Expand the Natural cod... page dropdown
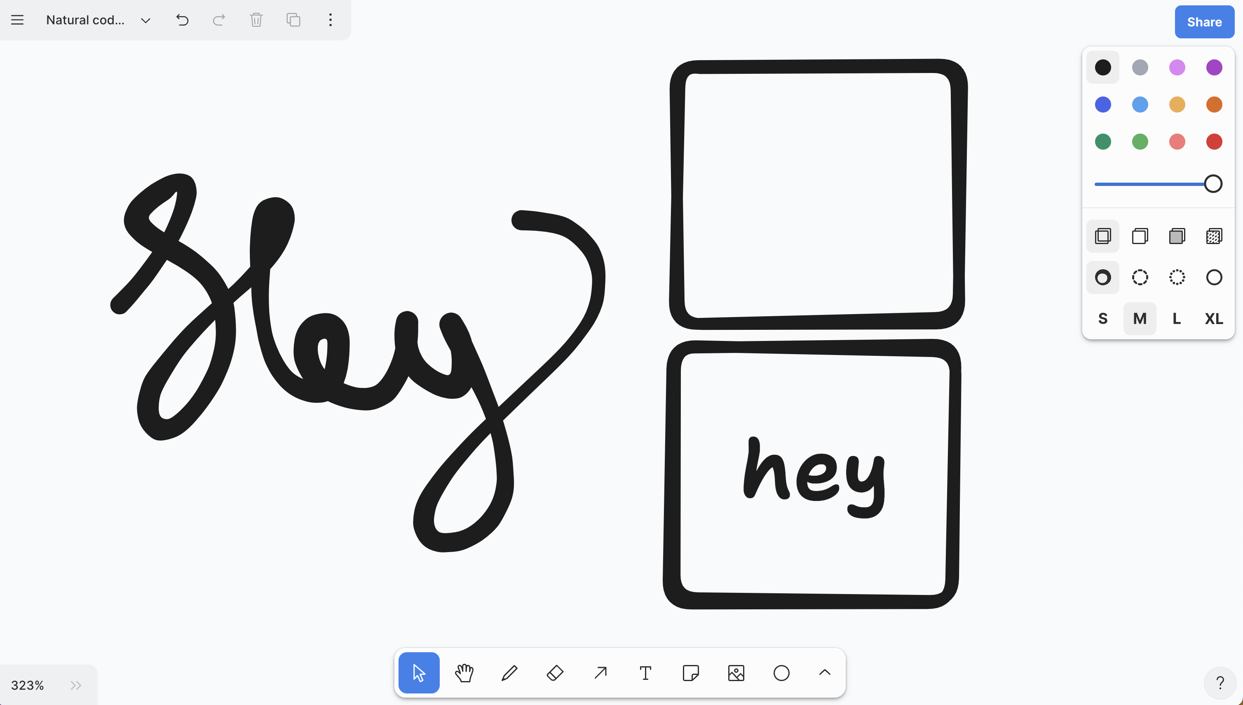This screenshot has height=705, width=1243. (145, 20)
